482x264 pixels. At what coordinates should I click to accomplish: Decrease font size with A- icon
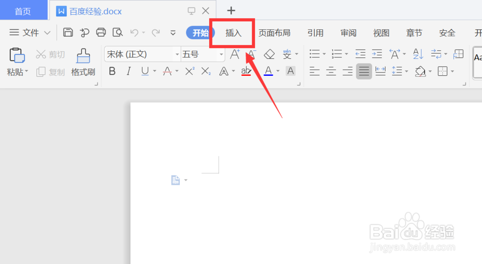click(252, 54)
